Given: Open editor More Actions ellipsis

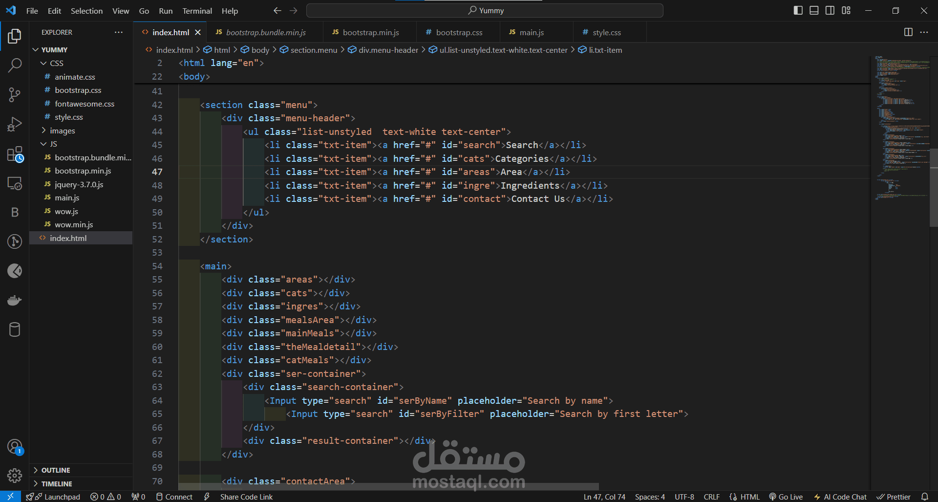Looking at the screenshot, I should (924, 32).
